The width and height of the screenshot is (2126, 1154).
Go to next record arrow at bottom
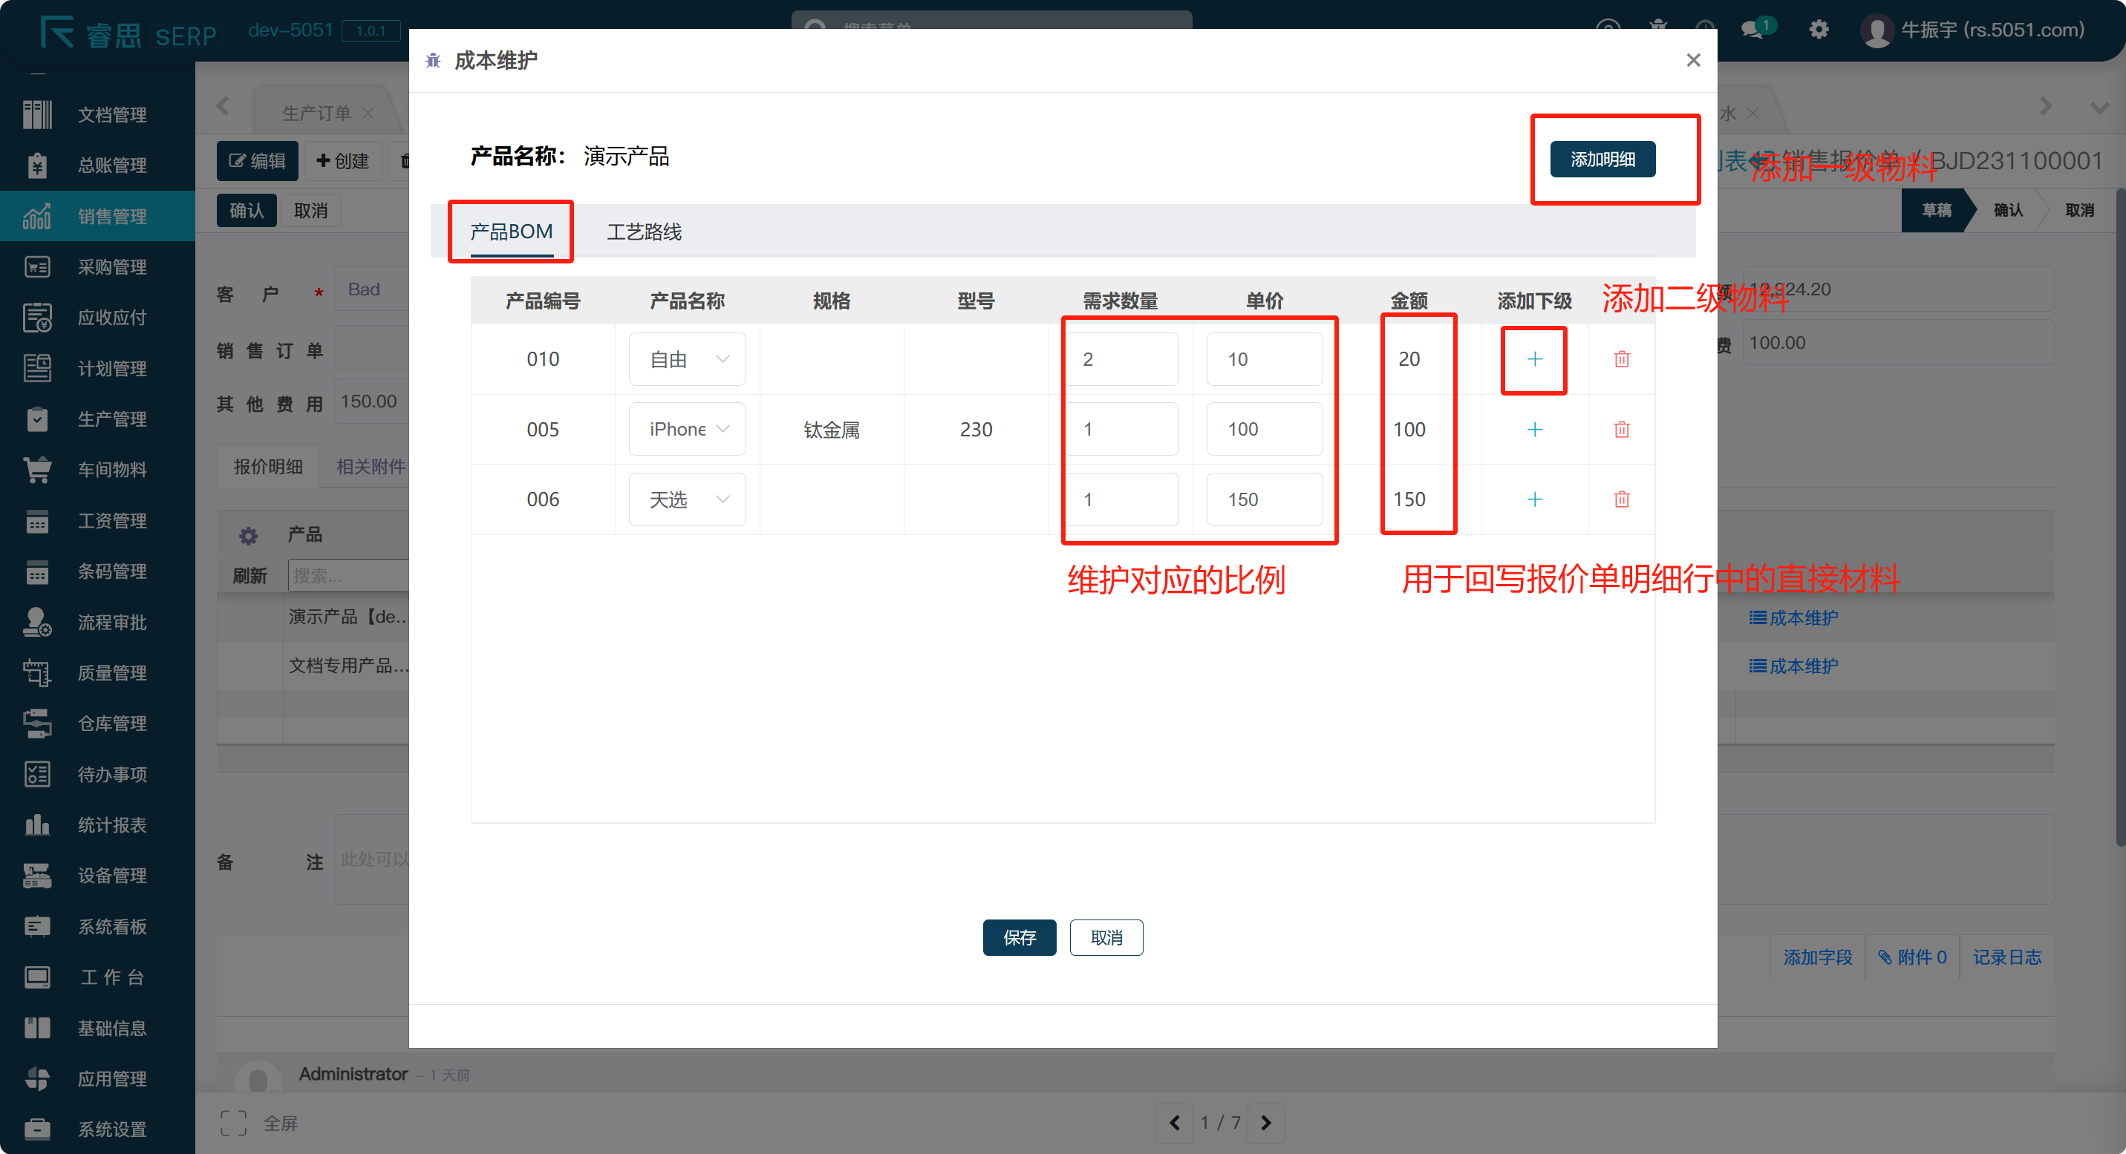pos(1265,1123)
